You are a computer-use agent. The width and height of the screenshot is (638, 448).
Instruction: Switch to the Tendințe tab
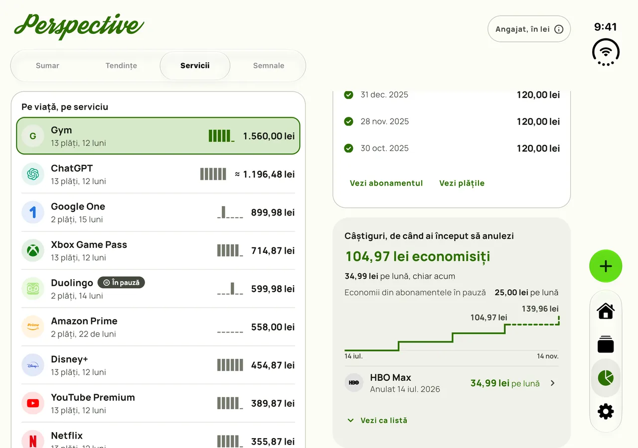coord(121,66)
